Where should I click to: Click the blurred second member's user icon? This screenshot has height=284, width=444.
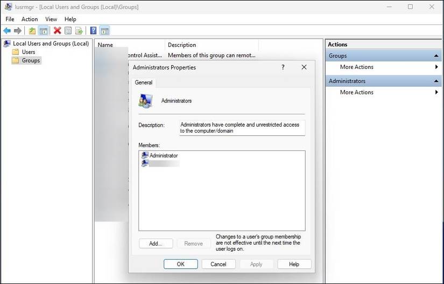145,163
